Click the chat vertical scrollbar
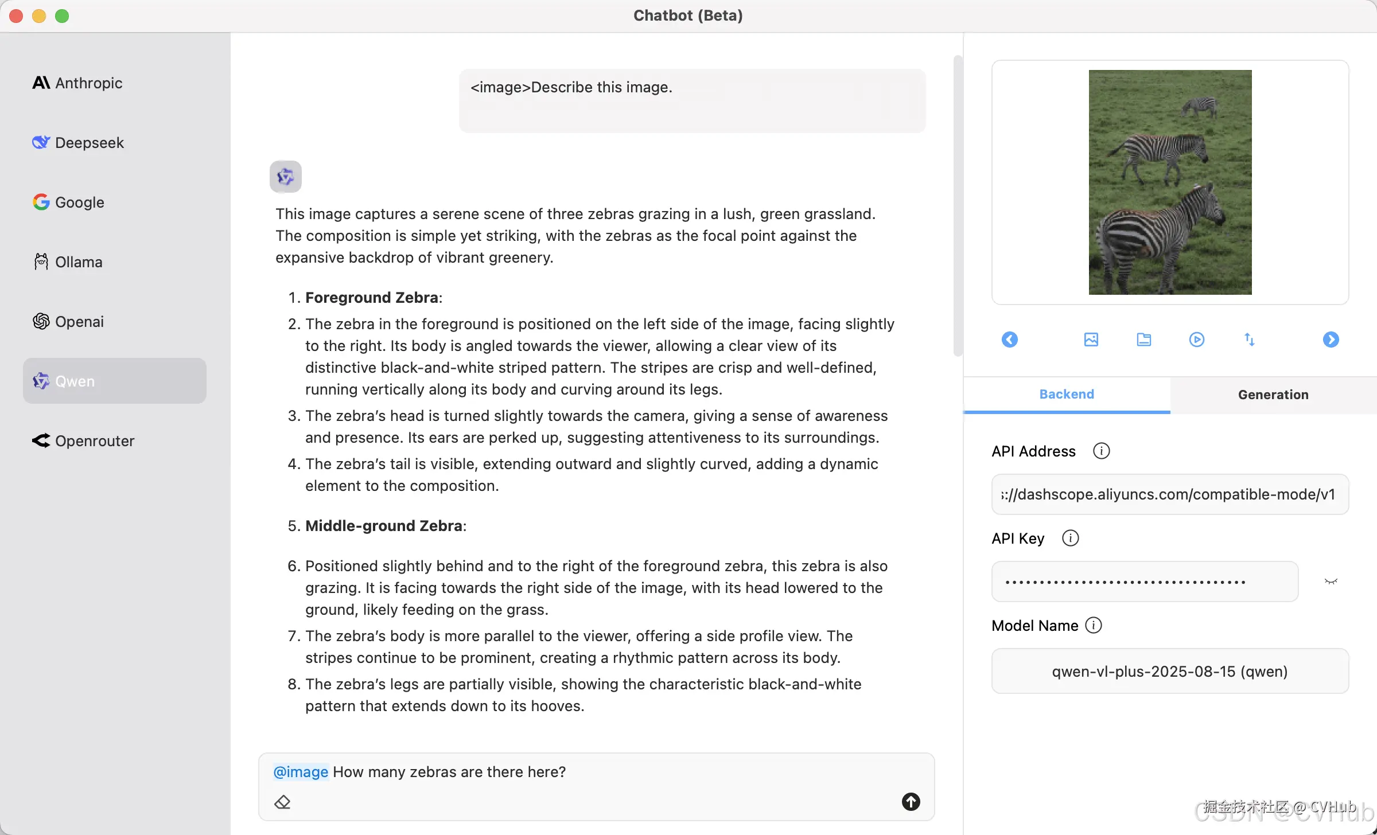 pyautogui.click(x=957, y=206)
